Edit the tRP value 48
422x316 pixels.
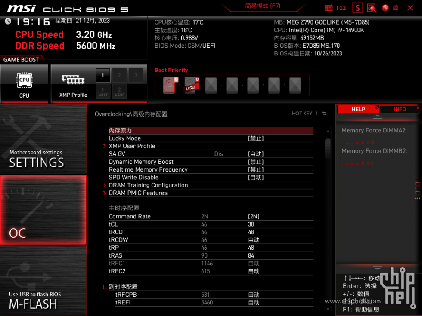tap(251, 248)
